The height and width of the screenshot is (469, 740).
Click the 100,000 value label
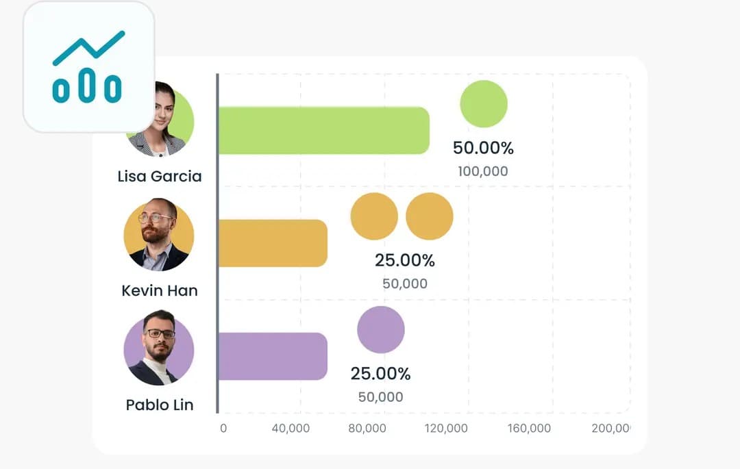[483, 171]
